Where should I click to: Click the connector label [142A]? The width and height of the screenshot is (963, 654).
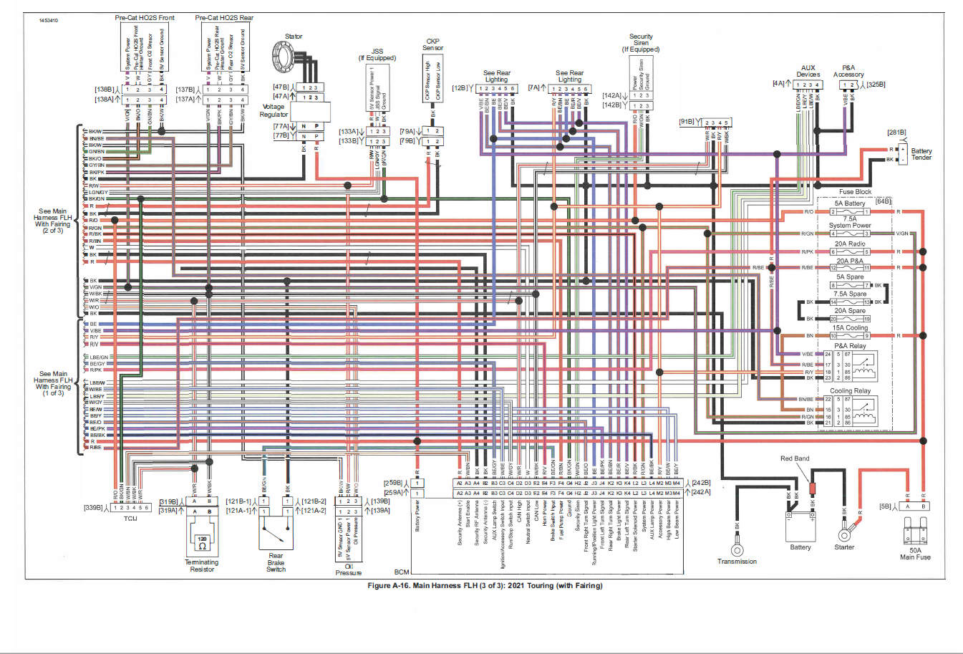point(612,95)
